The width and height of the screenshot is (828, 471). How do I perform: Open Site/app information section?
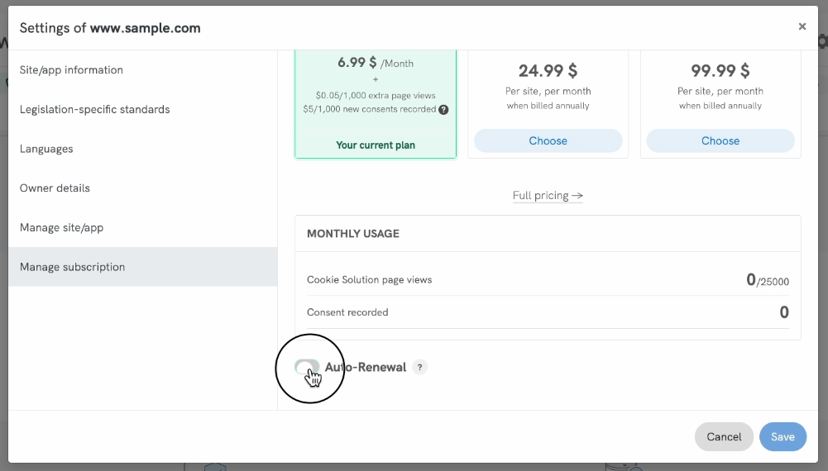pyautogui.click(x=71, y=70)
